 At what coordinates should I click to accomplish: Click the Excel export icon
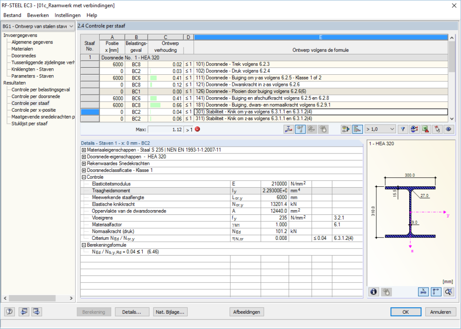(x=425, y=130)
